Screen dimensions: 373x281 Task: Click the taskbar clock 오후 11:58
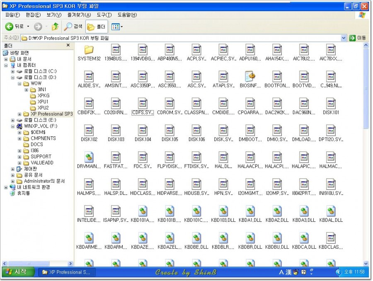tap(354, 272)
